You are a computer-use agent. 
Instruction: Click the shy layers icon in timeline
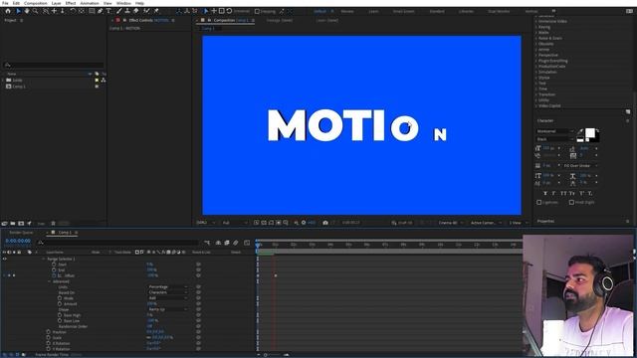tap(218, 243)
